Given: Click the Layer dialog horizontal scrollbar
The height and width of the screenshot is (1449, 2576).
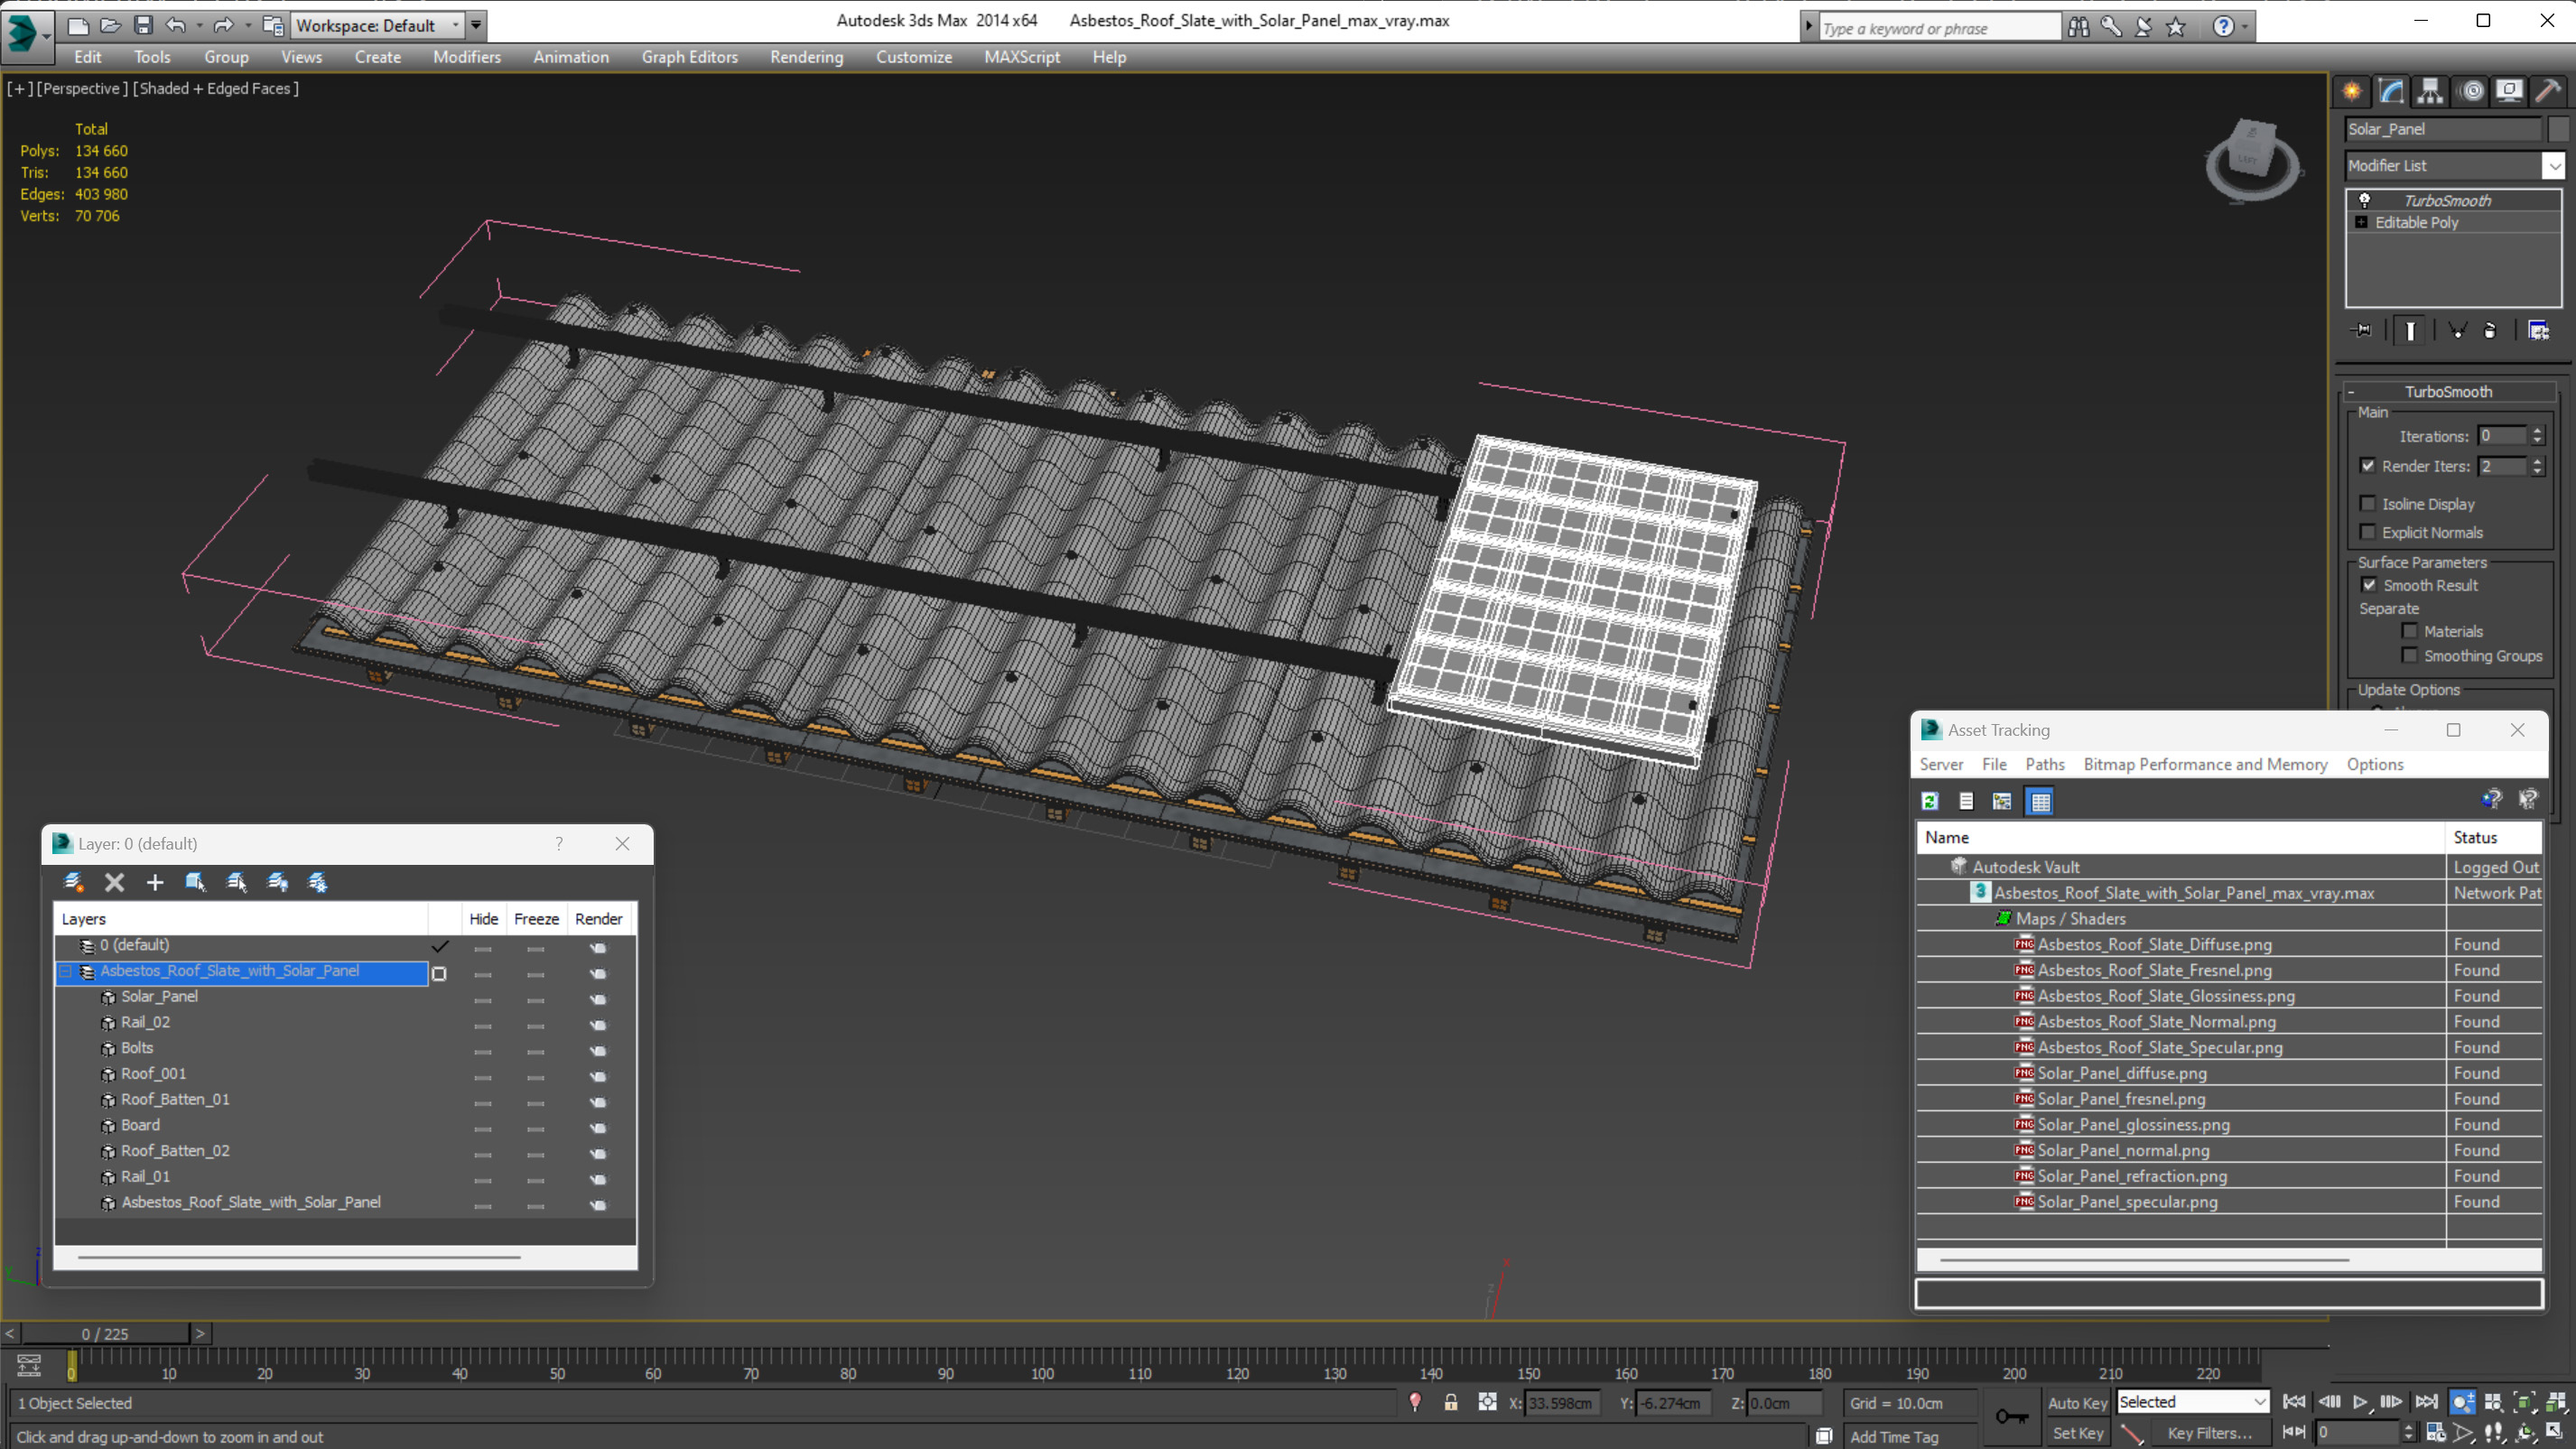Looking at the screenshot, I should tap(299, 1257).
